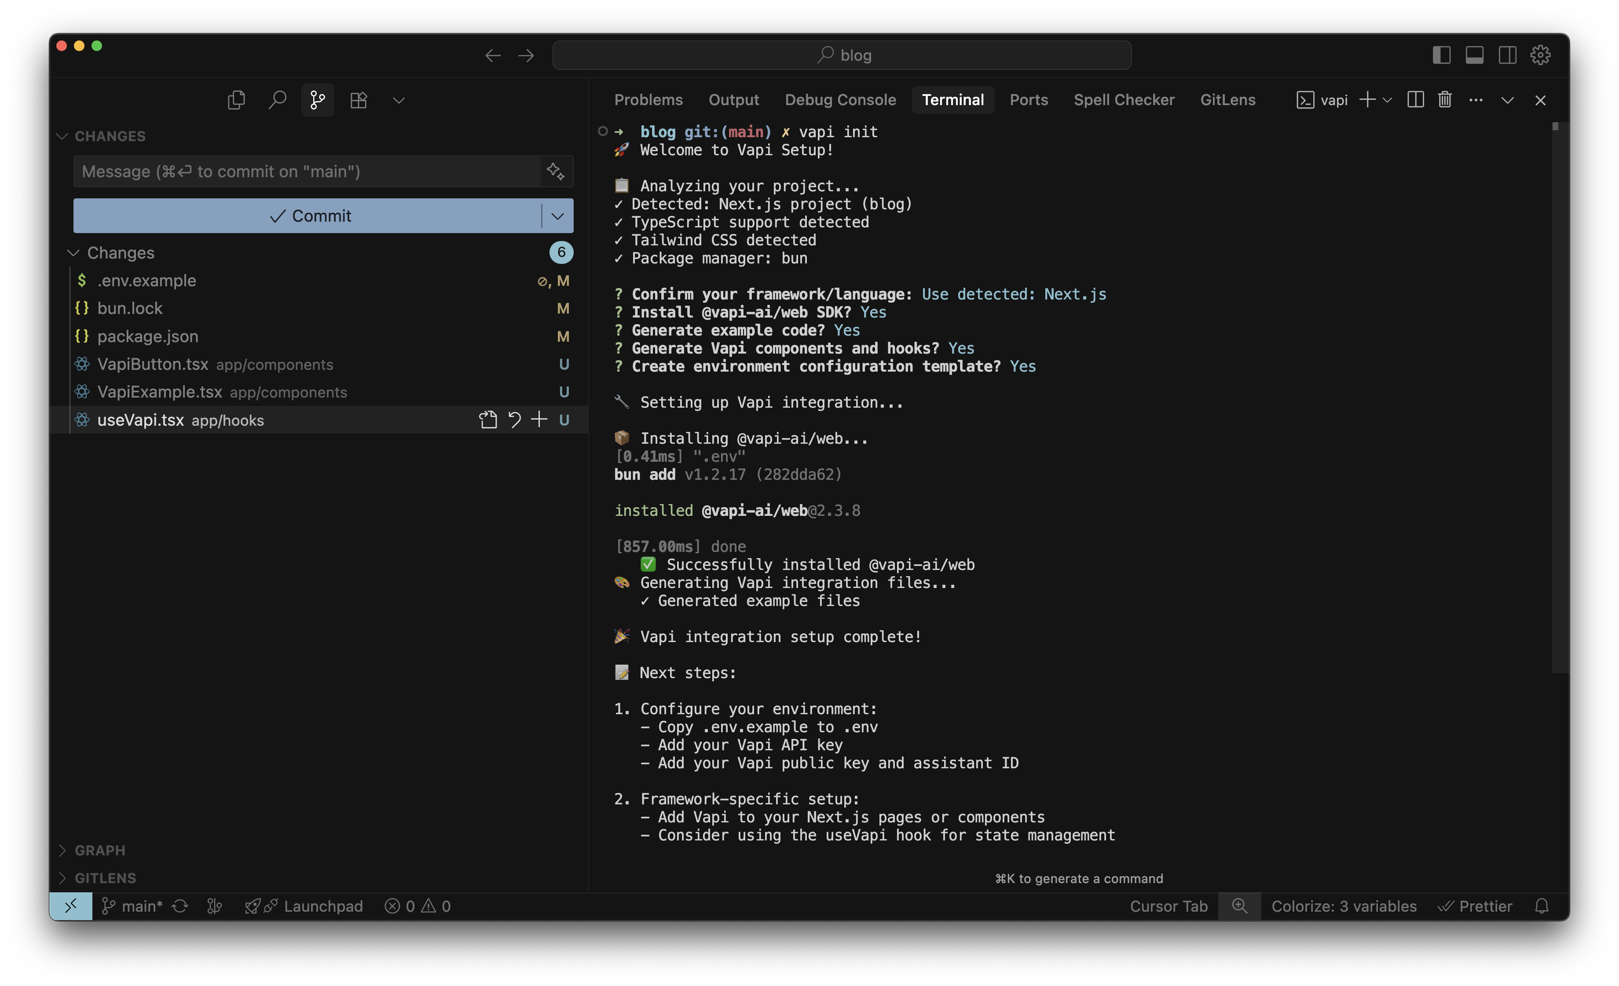
Task: Maximize panel size chevron
Action: tap(1507, 101)
